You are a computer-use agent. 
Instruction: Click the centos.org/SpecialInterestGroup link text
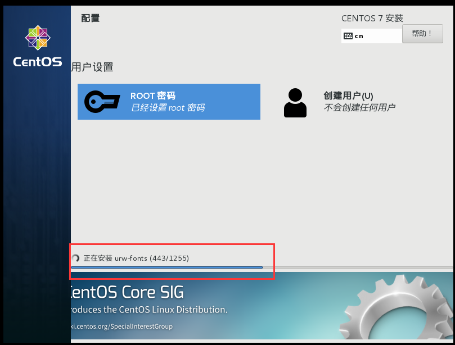(x=122, y=326)
